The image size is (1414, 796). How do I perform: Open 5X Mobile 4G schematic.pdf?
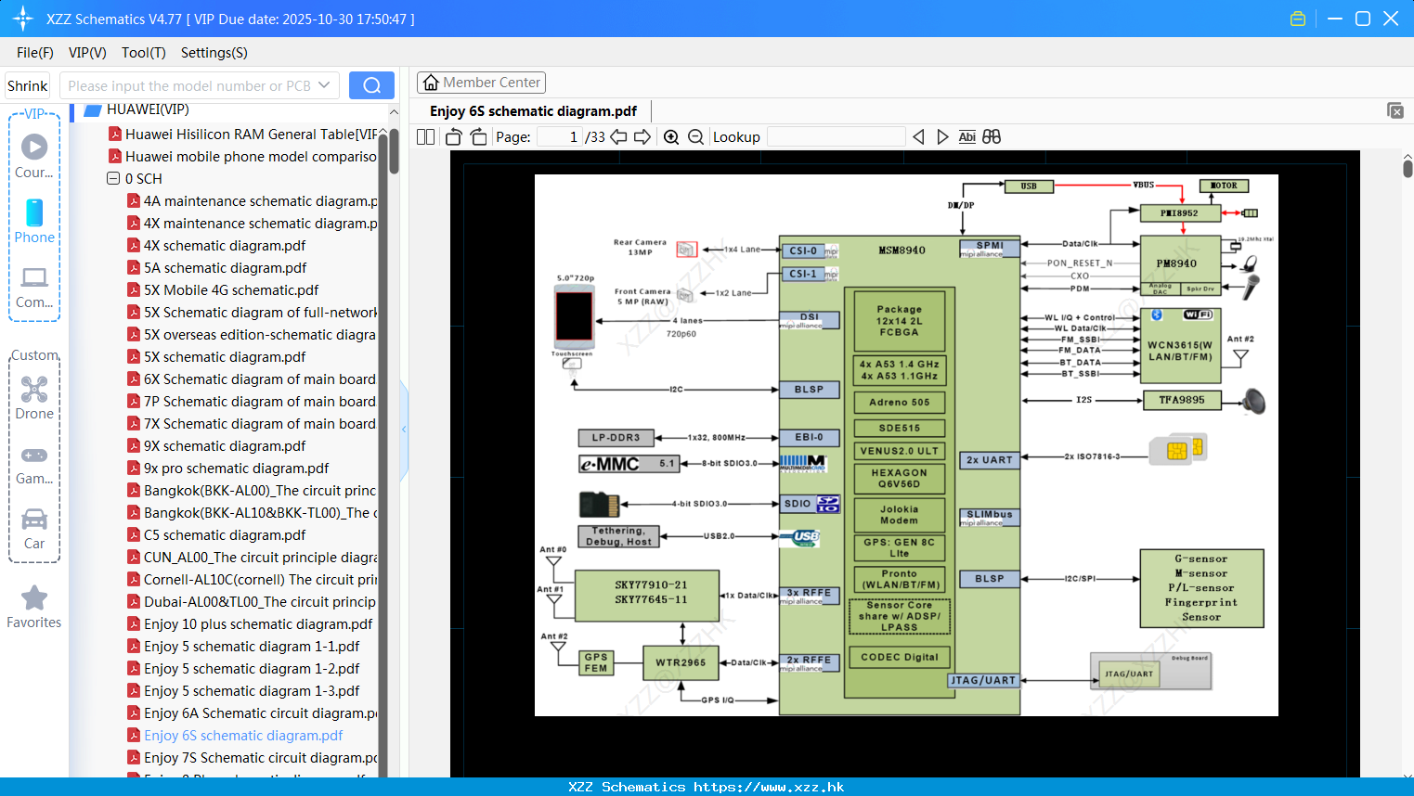(223, 289)
